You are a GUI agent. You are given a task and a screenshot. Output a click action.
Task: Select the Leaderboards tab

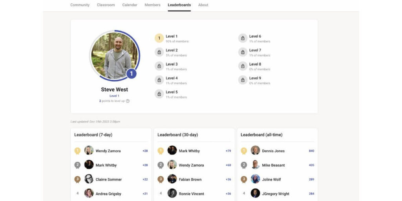pos(179,5)
